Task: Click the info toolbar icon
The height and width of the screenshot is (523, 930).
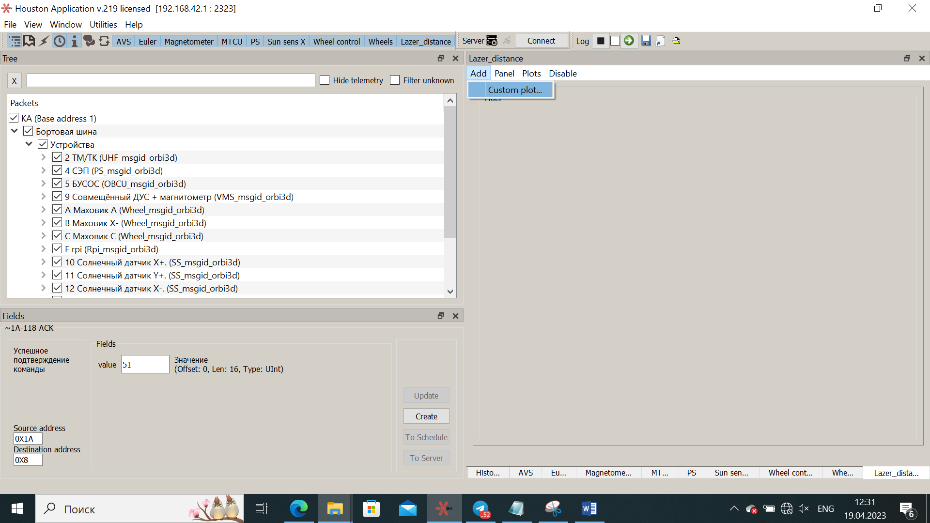Action: tap(74, 41)
